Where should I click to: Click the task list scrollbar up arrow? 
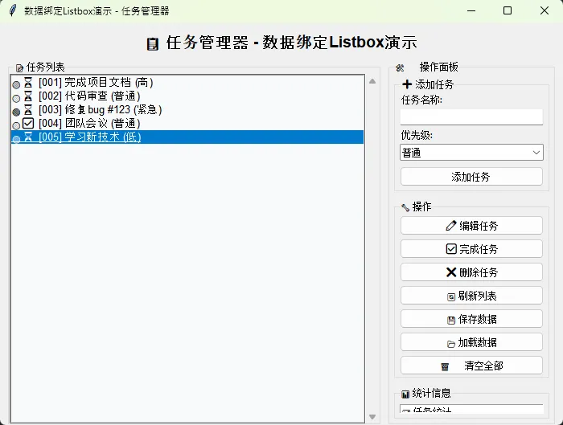372,81
